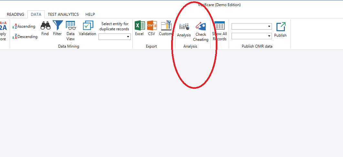Open Custom export option
This screenshot has height=157, width=343.
pos(166,28)
